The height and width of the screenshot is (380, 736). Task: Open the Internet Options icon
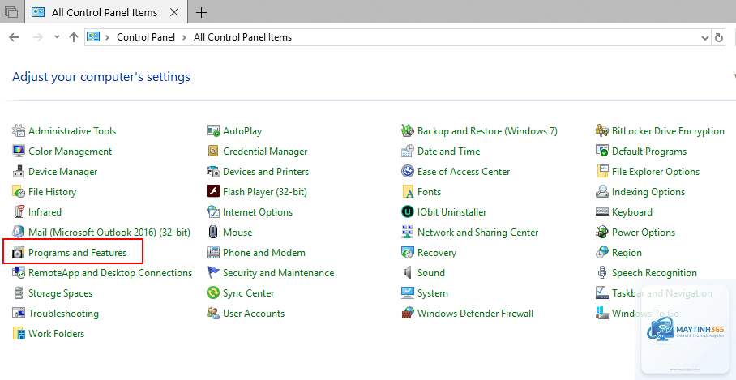point(213,211)
